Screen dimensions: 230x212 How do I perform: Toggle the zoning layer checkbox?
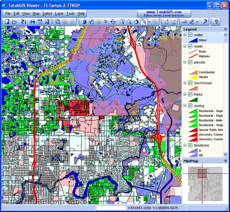coord(190,106)
